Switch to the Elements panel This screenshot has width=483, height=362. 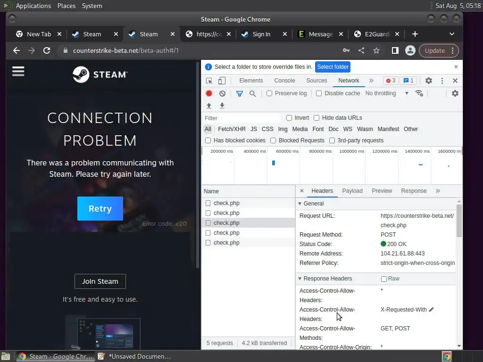point(251,81)
